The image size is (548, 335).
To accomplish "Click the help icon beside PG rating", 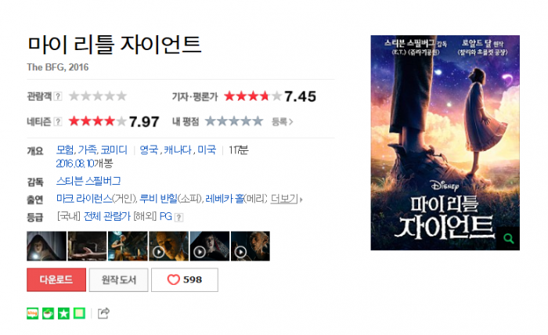I will coord(178,218).
